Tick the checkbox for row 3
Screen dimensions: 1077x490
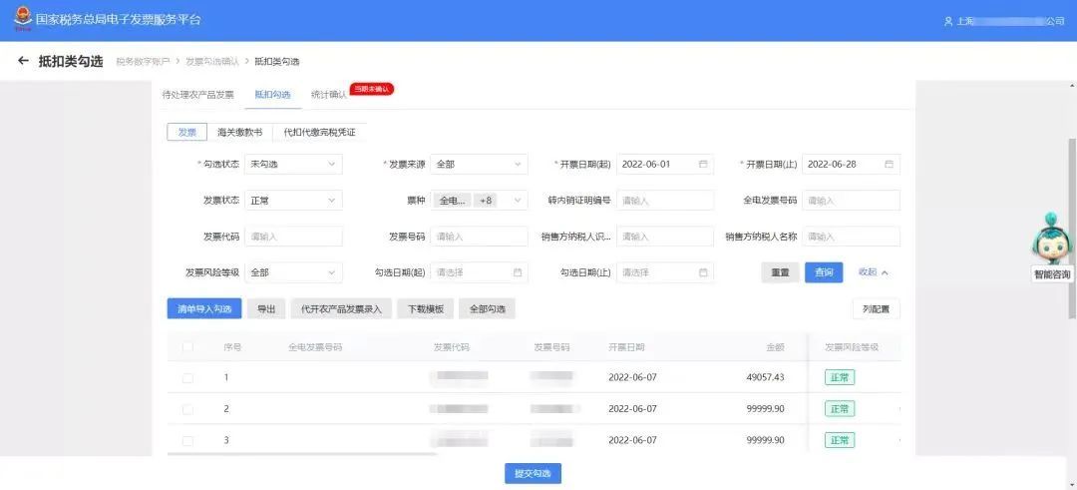[187, 440]
